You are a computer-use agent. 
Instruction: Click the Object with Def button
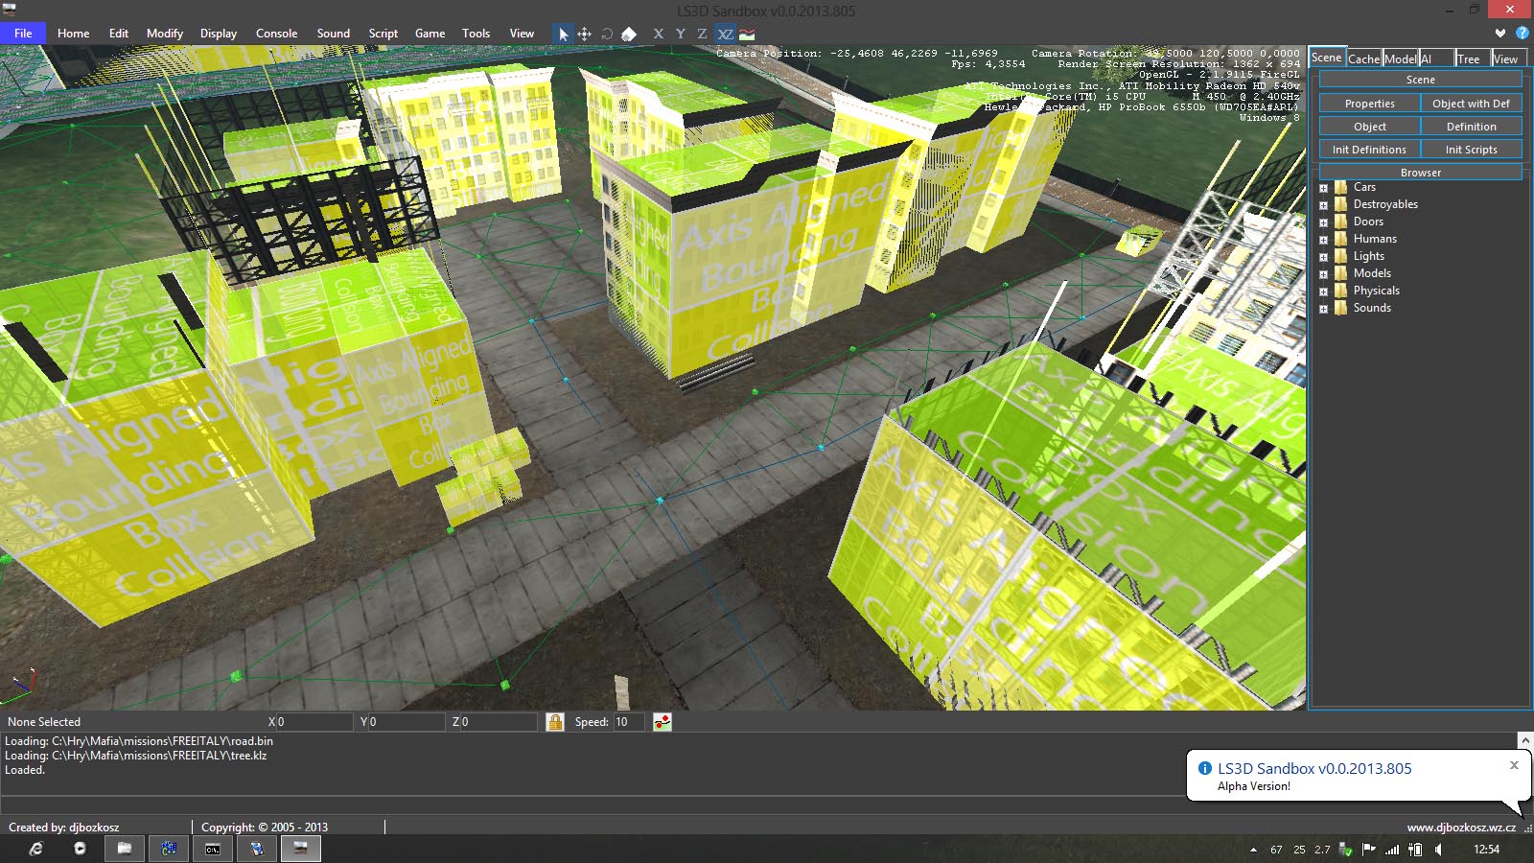click(x=1471, y=104)
